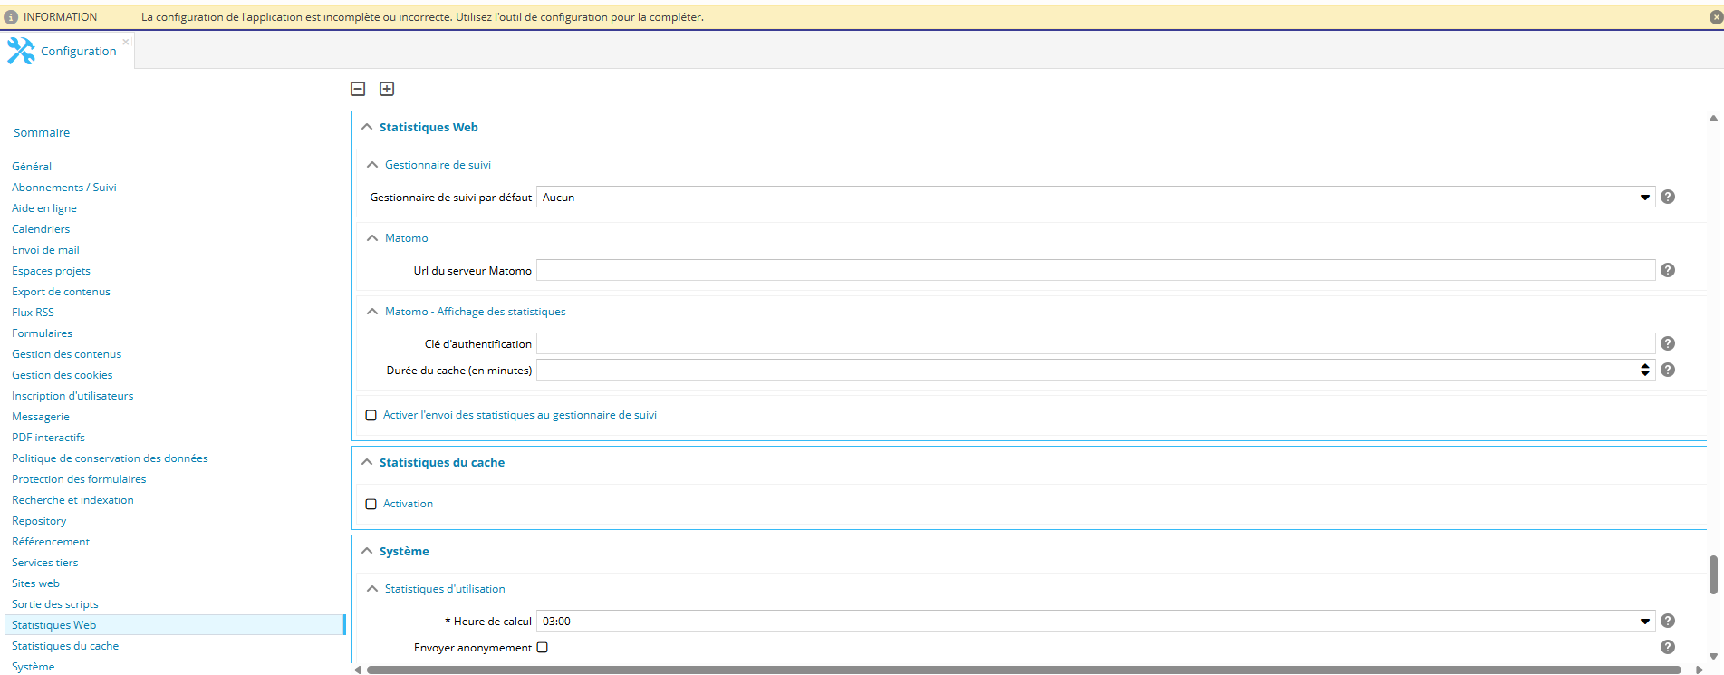Show help for Envoyer anonymement option
The width and height of the screenshot is (1724, 675).
pyautogui.click(x=1668, y=647)
